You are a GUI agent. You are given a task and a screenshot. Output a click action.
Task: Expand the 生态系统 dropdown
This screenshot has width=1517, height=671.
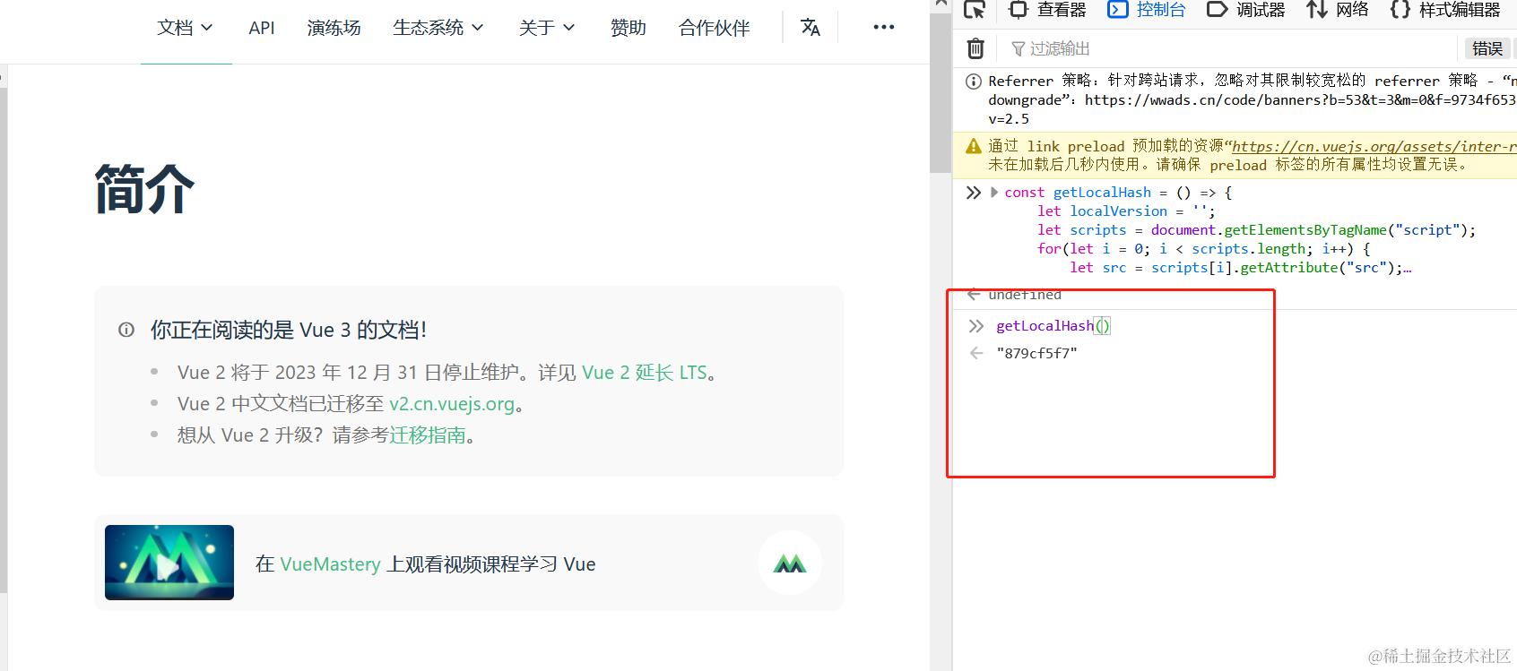coord(438,28)
